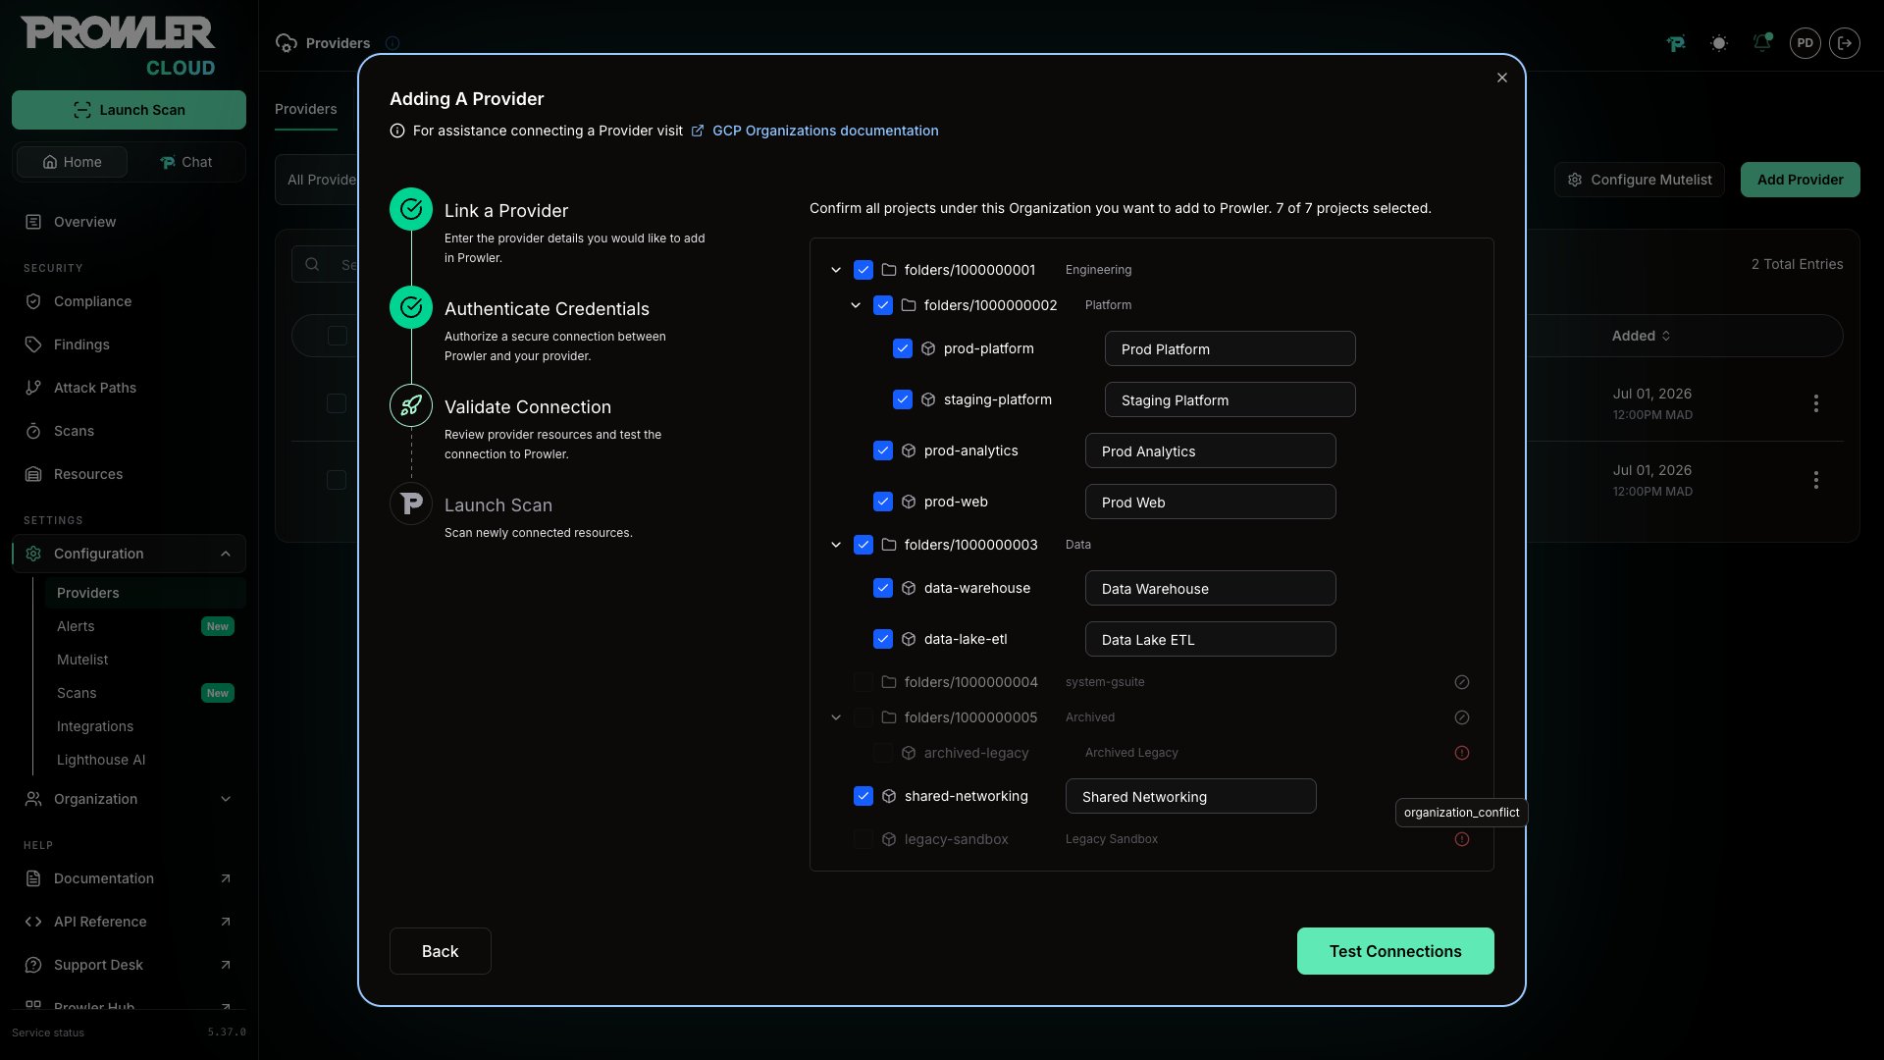Screen dimensions: 1884x1060
Task: Deselect the prod-analytics project checkbox
Action: click(x=882, y=450)
